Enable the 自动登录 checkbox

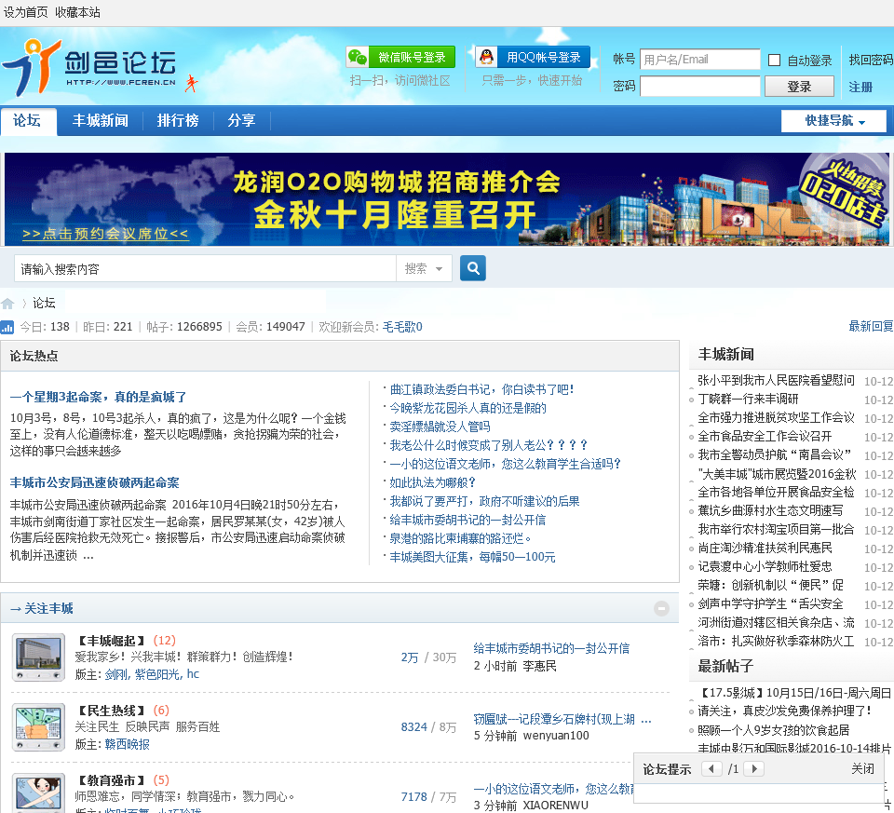point(774,60)
